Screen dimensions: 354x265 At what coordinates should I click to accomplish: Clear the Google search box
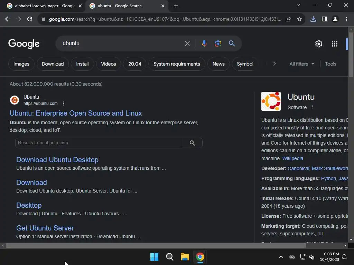click(x=187, y=43)
